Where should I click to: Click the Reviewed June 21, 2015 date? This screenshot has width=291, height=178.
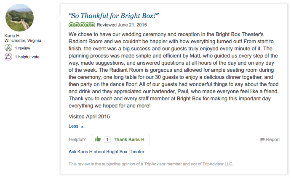(122, 25)
